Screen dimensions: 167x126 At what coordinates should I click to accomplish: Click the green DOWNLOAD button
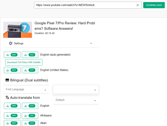[154, 5]
